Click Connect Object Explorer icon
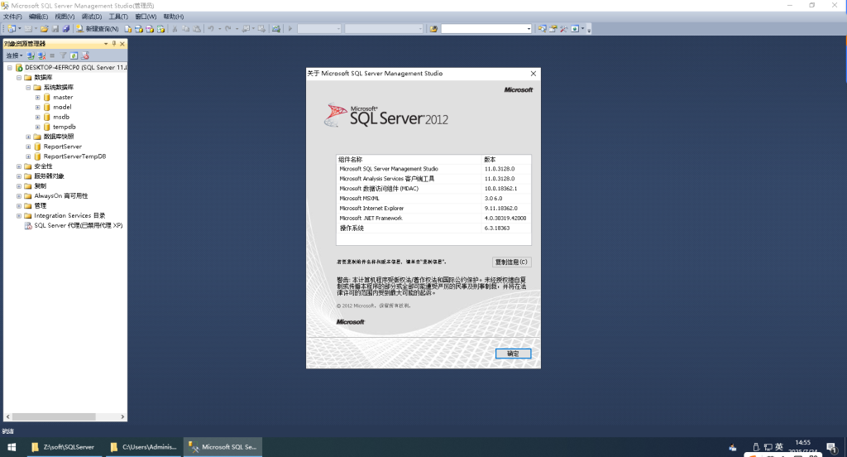 tap(31, 55)
